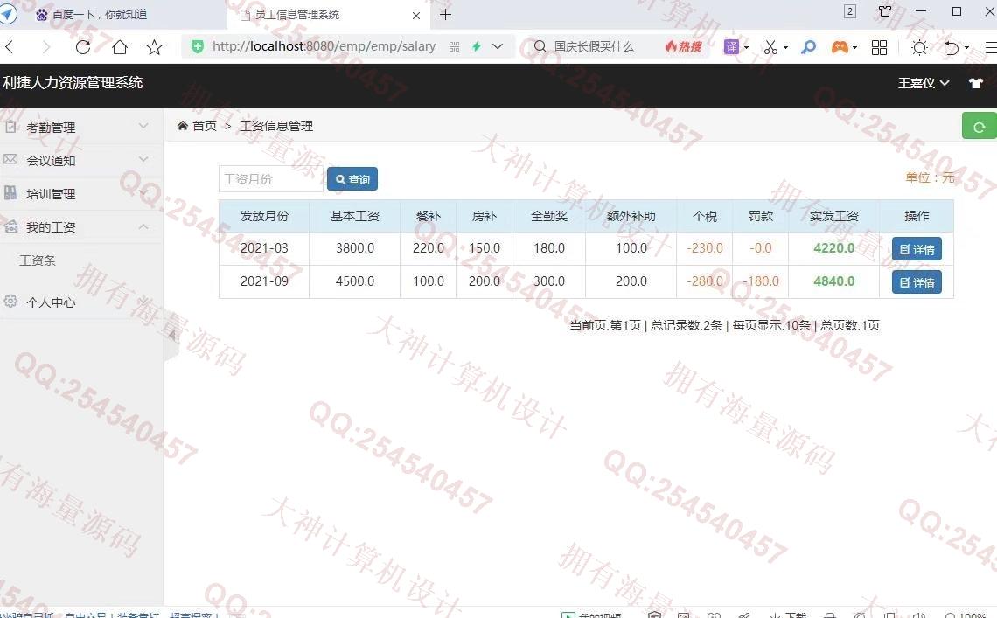Viewport: 997px width, 618px height.
Task: Open the screenshot tool dropdown arrow
Action: [x=786, y=47]
